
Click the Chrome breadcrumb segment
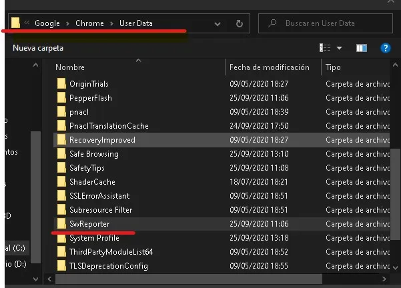(x=89, y=23)
